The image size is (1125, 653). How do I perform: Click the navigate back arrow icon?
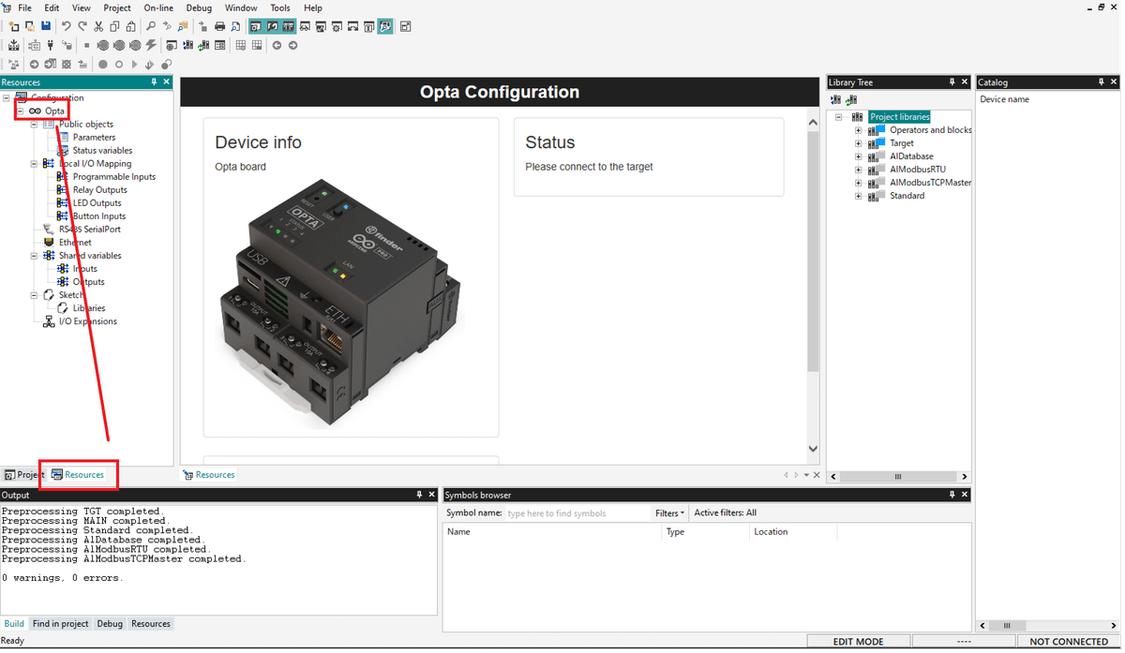pyautogui.click(x=277, y=45)
